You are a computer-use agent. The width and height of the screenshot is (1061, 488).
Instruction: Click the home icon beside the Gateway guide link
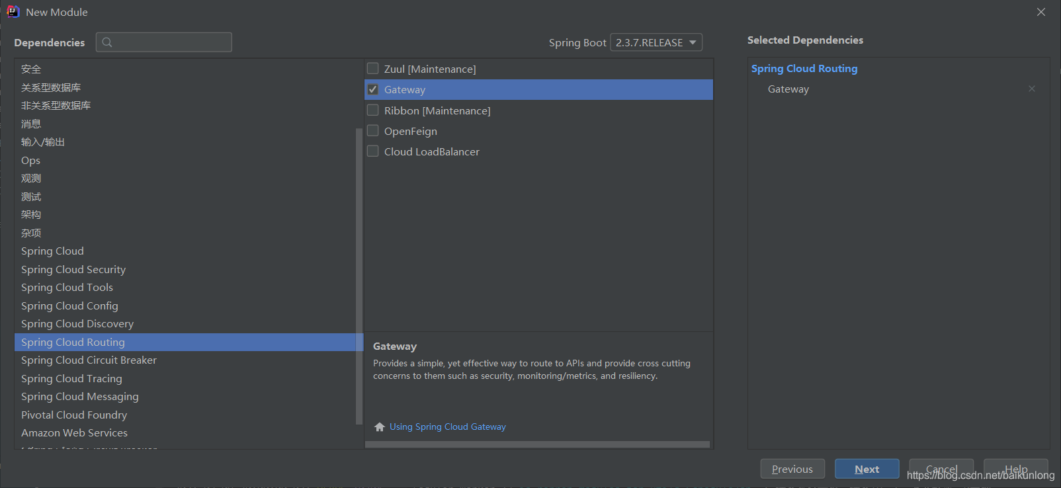tap(380, 427)
